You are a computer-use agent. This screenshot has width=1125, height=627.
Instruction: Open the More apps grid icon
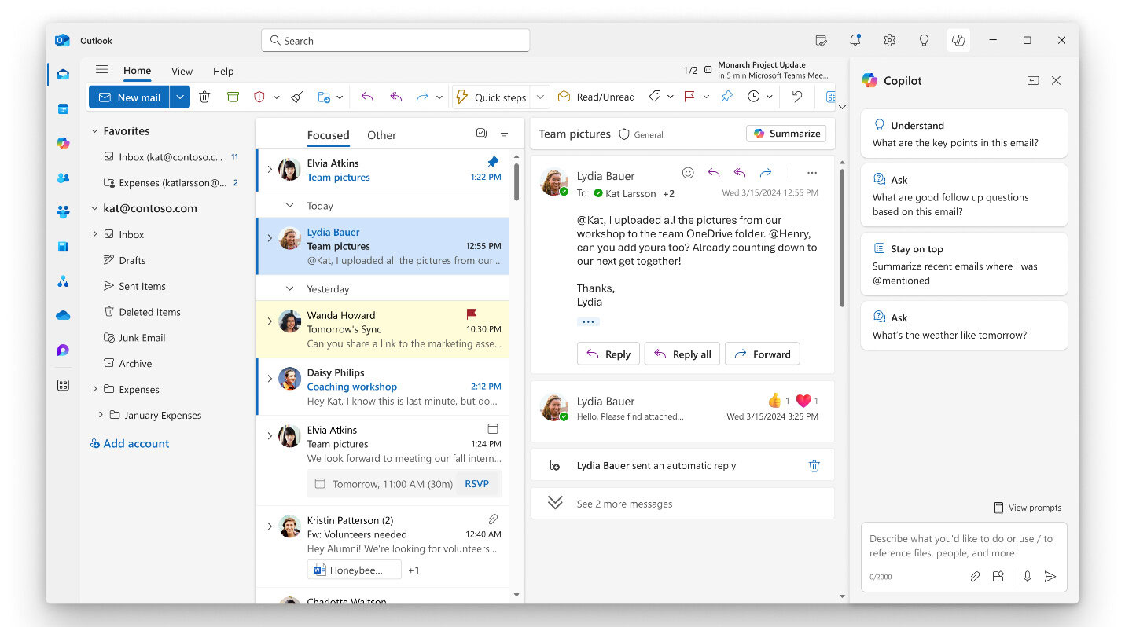click(x=64, y=385)
